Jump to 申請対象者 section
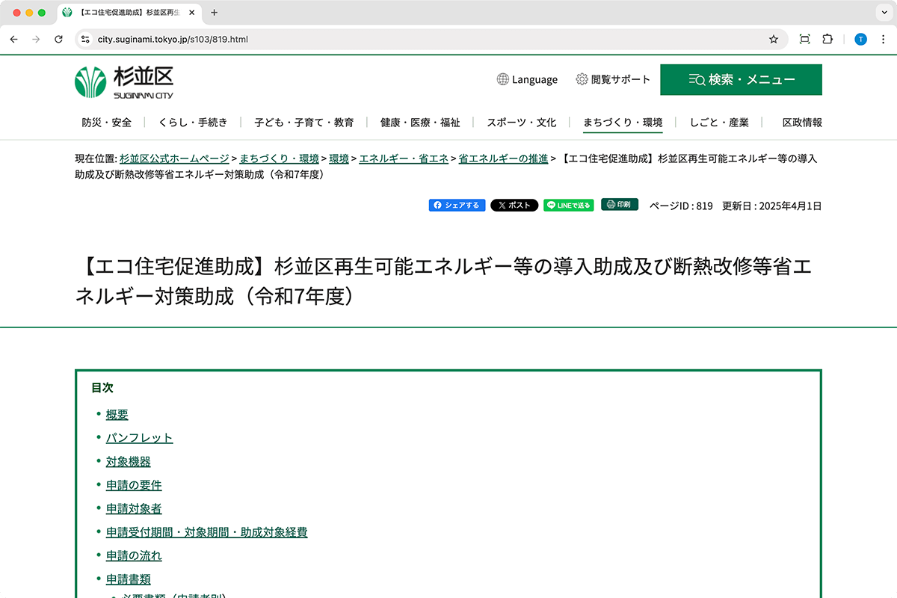This screenshot has height=598, width=897. 134,508
